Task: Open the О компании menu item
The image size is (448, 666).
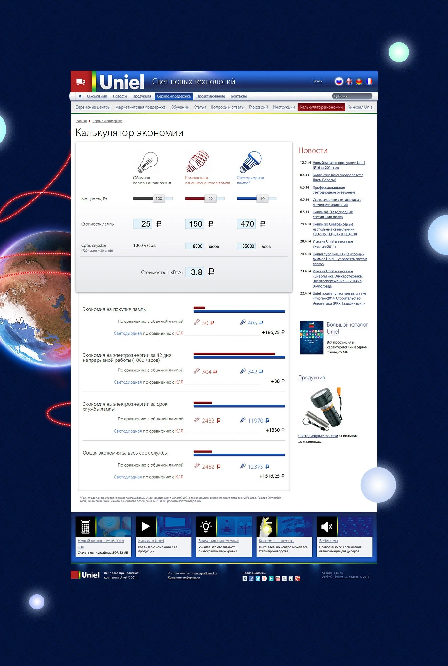Action: click(x=97, y=96)
